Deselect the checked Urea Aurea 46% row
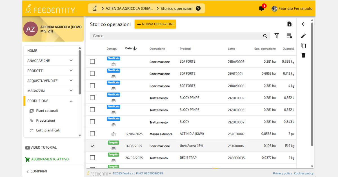The image size is (338, 177). [92, 146]
